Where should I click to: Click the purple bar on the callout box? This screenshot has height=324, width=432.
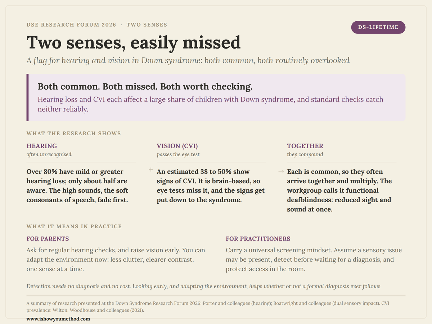27,98
